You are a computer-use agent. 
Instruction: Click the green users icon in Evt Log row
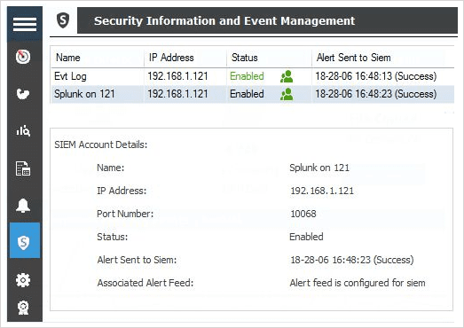tap(287, 76)
